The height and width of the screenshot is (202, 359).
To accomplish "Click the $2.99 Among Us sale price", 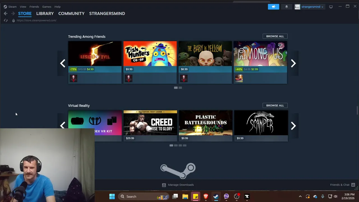I will click(x=254, y=69).
